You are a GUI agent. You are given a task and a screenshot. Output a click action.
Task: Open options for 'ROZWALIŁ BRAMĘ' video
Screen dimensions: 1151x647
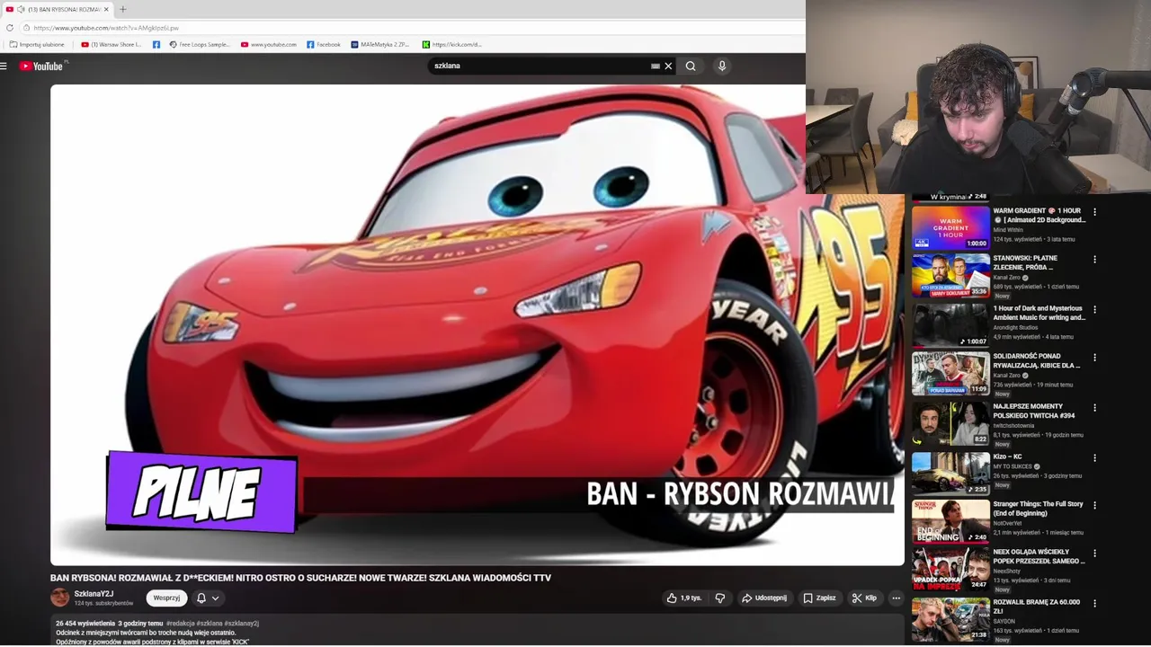[x=1094, y=604]
